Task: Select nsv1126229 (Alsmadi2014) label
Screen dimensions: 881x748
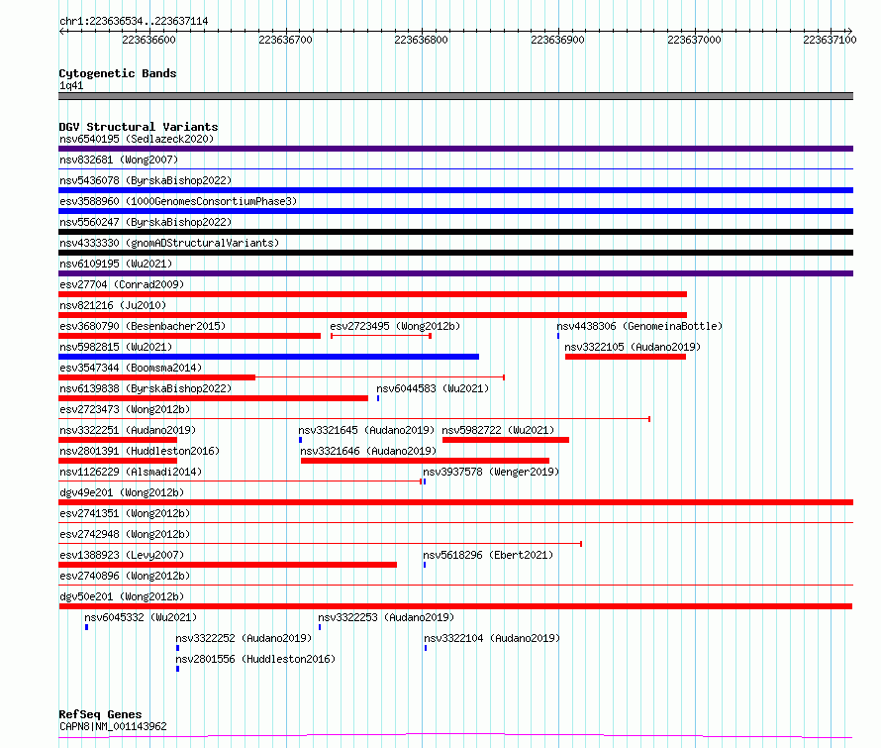Action: (131, 472)
